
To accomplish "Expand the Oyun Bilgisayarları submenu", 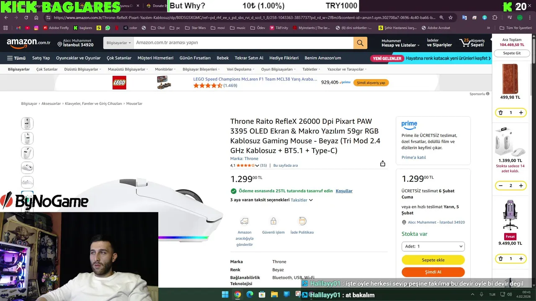I will click(278, 69).
